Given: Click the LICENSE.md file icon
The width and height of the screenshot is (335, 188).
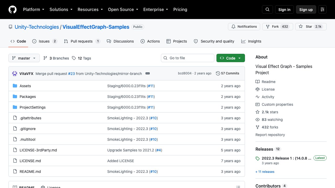Looking at the screenshot, I should tap(15, 161).
